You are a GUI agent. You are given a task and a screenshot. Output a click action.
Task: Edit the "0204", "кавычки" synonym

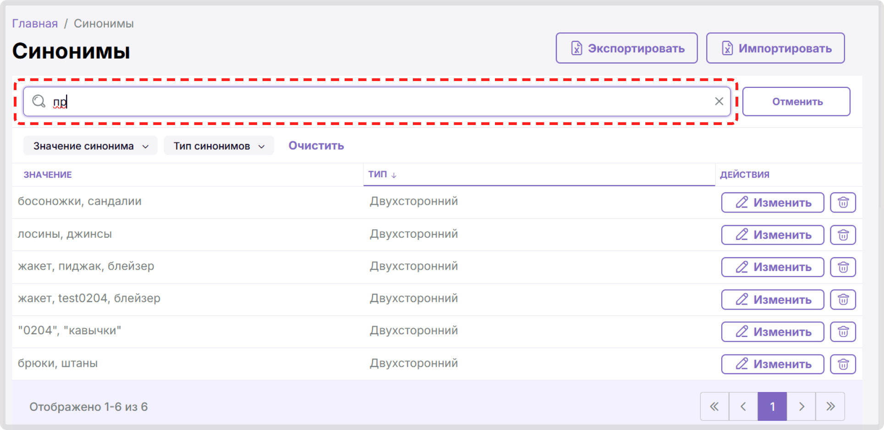pyautogui.click(x=773, y=332)
